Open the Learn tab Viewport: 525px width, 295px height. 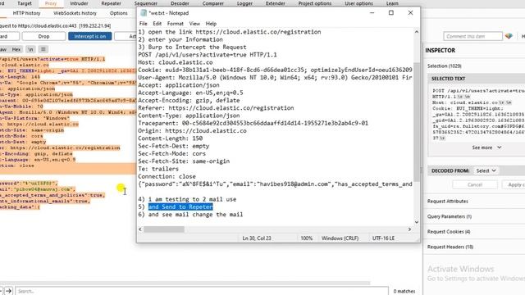pos(392,3)
